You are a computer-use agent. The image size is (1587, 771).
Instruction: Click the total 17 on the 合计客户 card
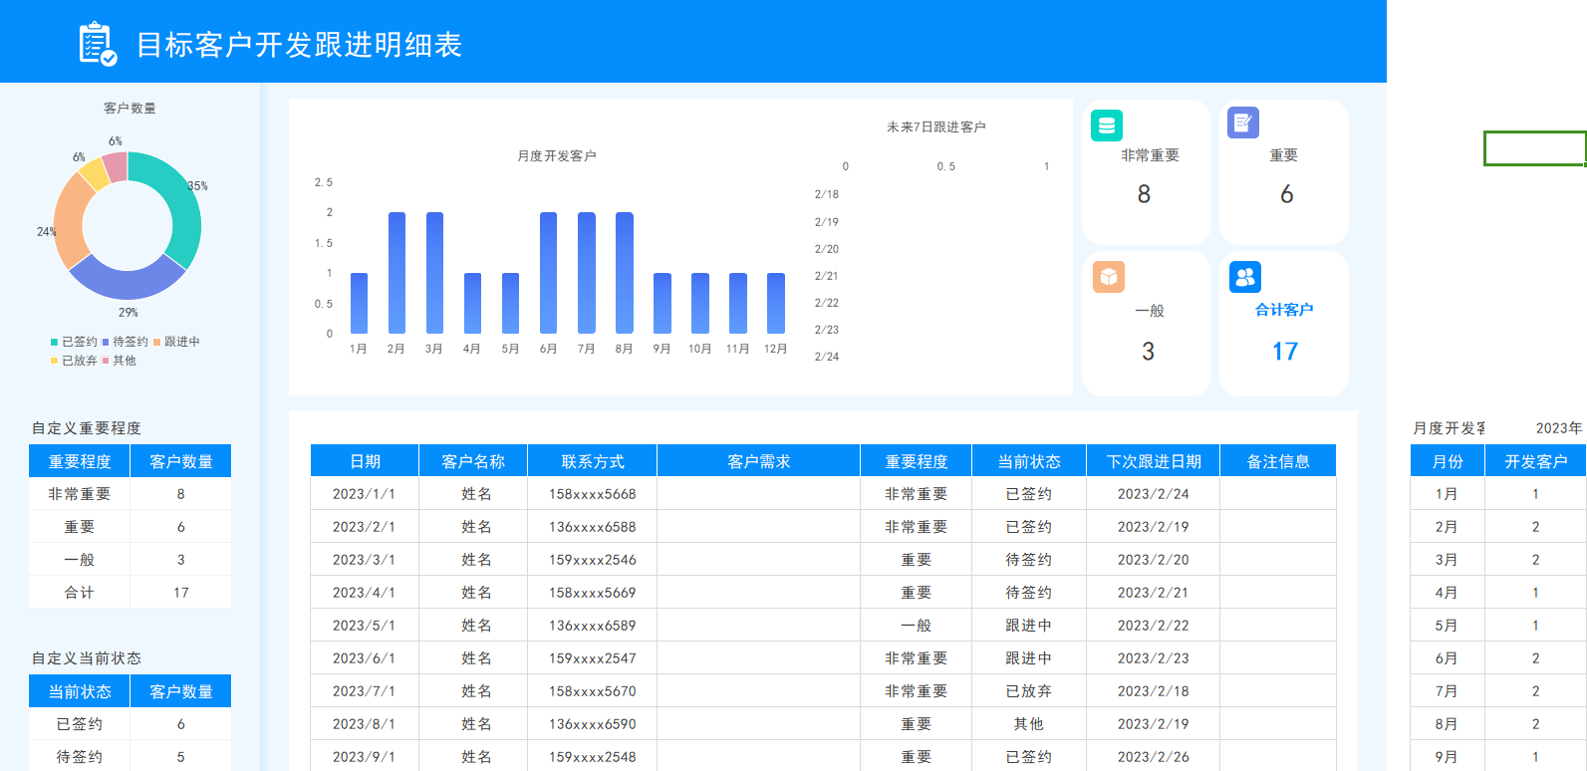(1285, 352)
